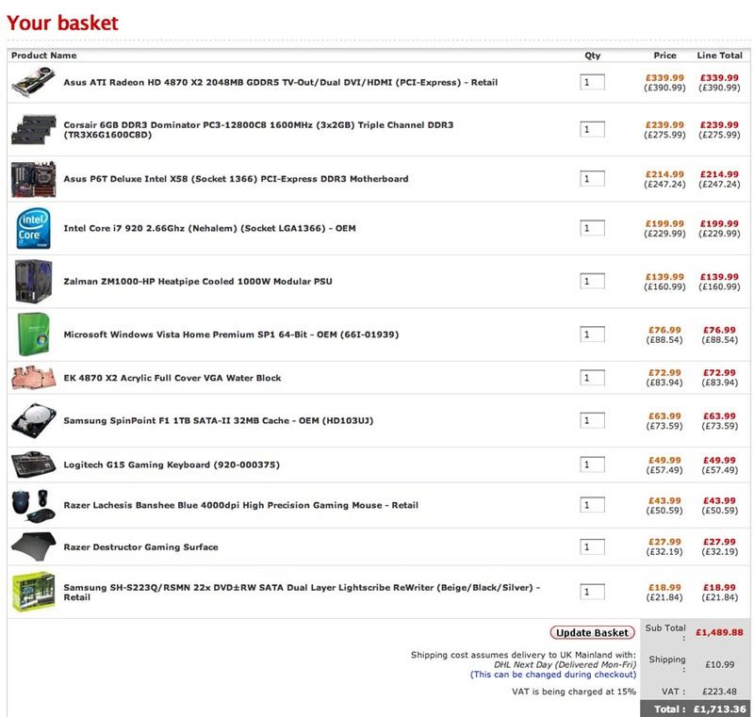Click the Samsung DVD rewriter box thumbnail

(34, 592)
